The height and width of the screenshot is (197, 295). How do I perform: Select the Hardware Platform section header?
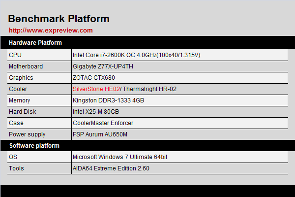click(35, 43)
